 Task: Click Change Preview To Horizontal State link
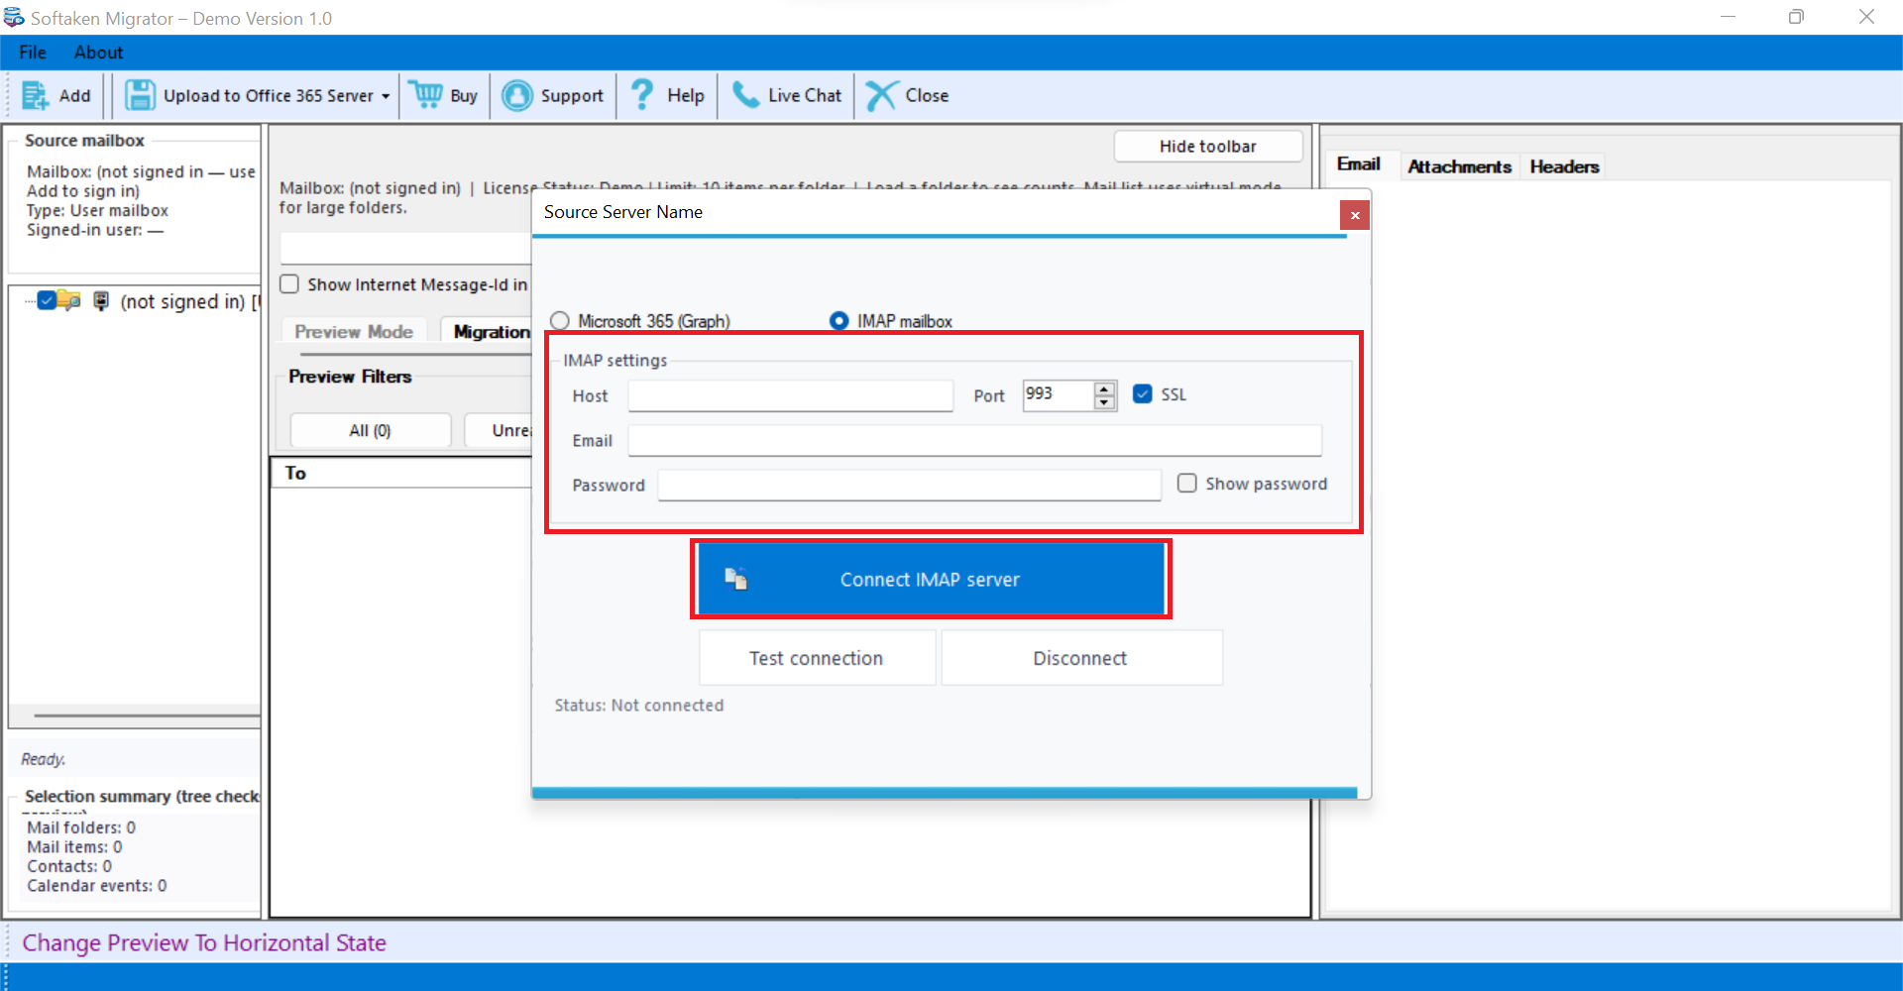point(204,942)
